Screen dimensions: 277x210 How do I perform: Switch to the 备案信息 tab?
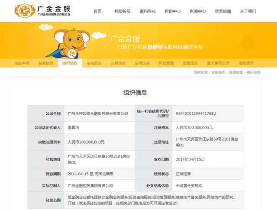[46, 63]
